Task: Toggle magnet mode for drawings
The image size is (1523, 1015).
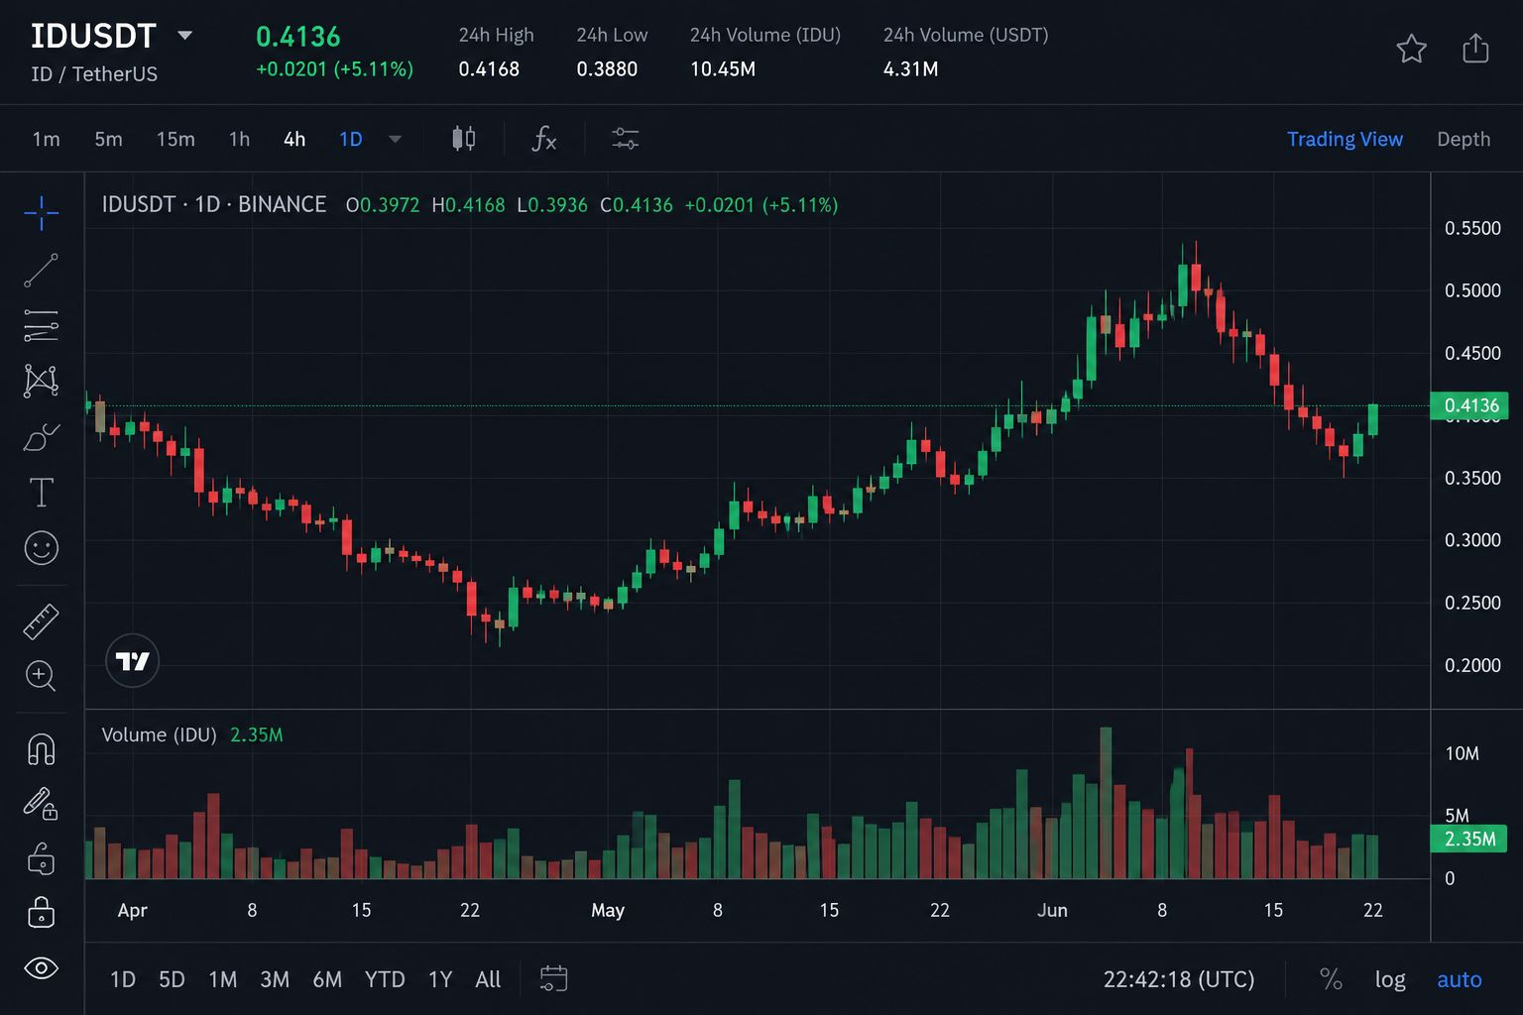Action: pyautogui.click(x=41, y=749)
